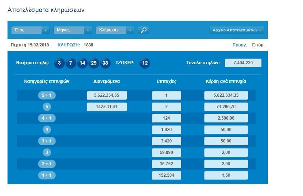Click the Τζόκερ number ball 12
The image size is (303, 196).
pos(145,63)
